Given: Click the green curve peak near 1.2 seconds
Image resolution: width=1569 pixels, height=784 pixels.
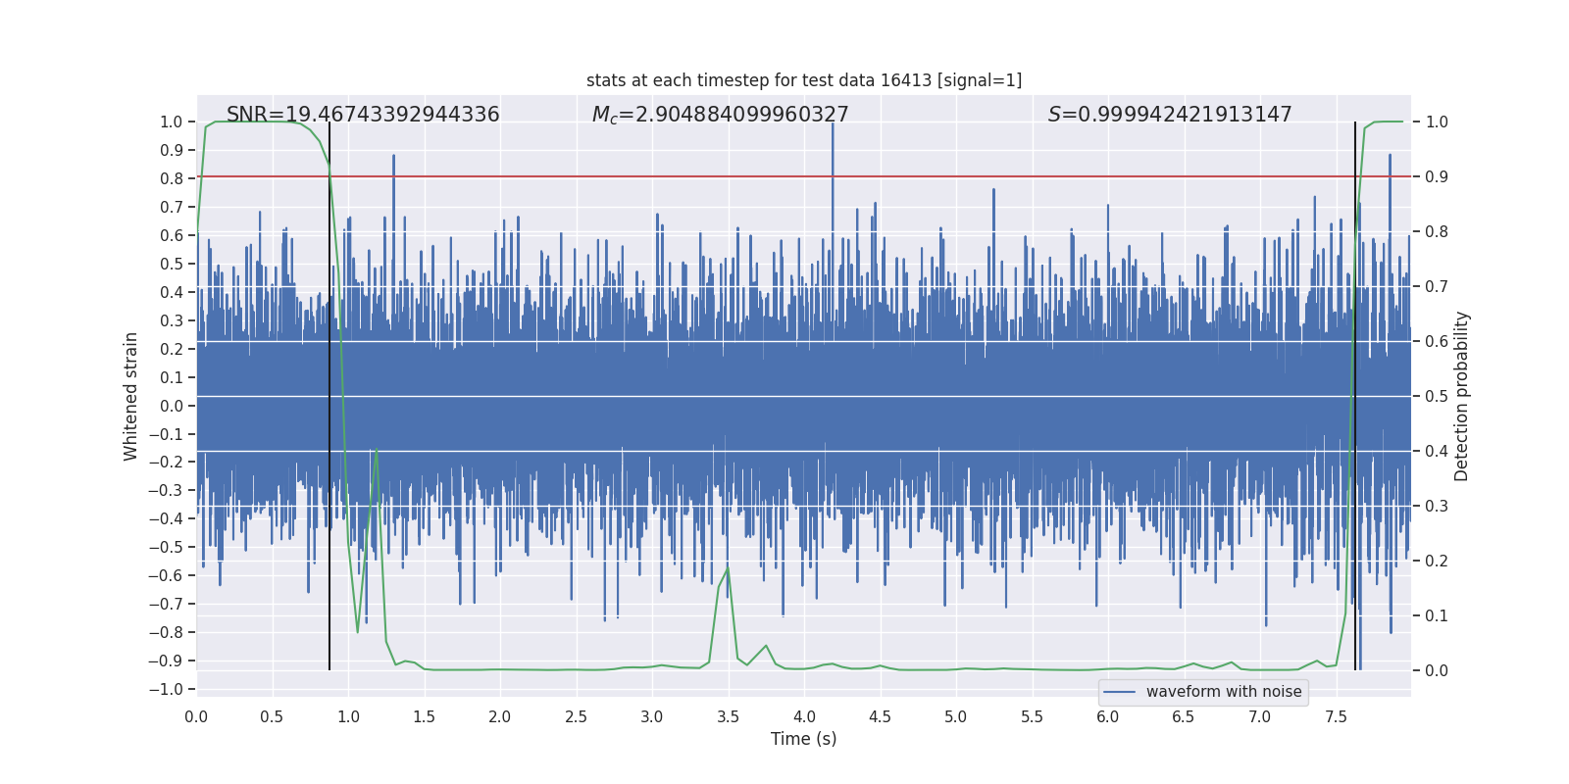Looking at the screenshot, I should (x=377, y=451).
